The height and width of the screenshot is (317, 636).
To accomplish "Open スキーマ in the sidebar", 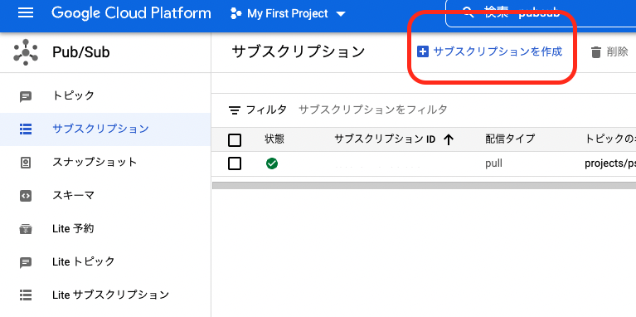I will [x=74, y=196].
